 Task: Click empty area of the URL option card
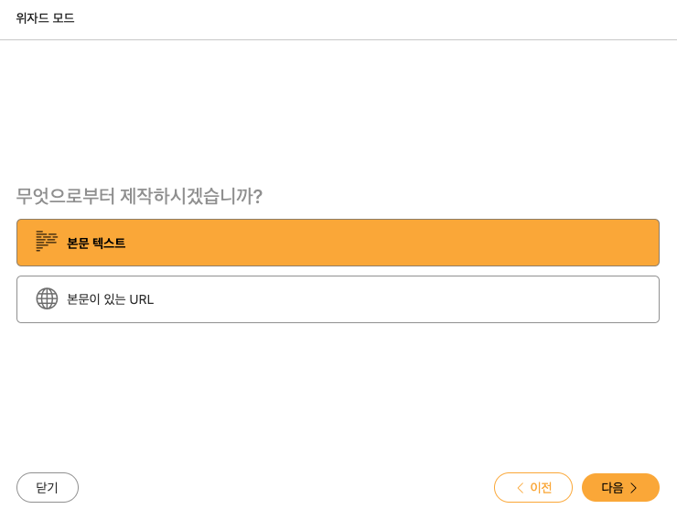tap(406, 299)
